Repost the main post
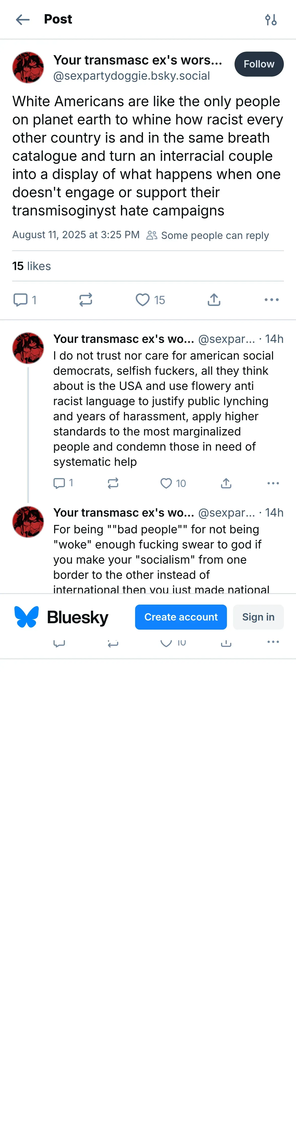296x1147 pixels. tap(86, 300)
